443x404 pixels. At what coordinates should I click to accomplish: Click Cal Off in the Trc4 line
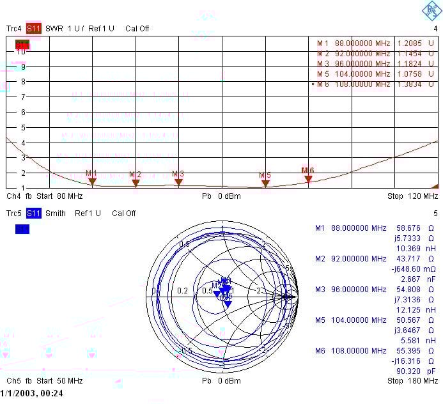[137, 29]
